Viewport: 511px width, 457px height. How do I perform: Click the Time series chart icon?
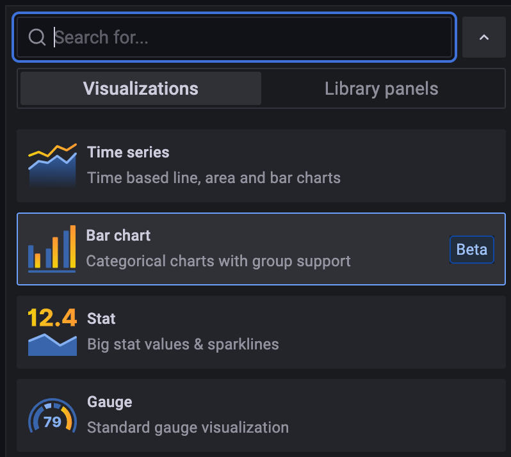[52, 165]
